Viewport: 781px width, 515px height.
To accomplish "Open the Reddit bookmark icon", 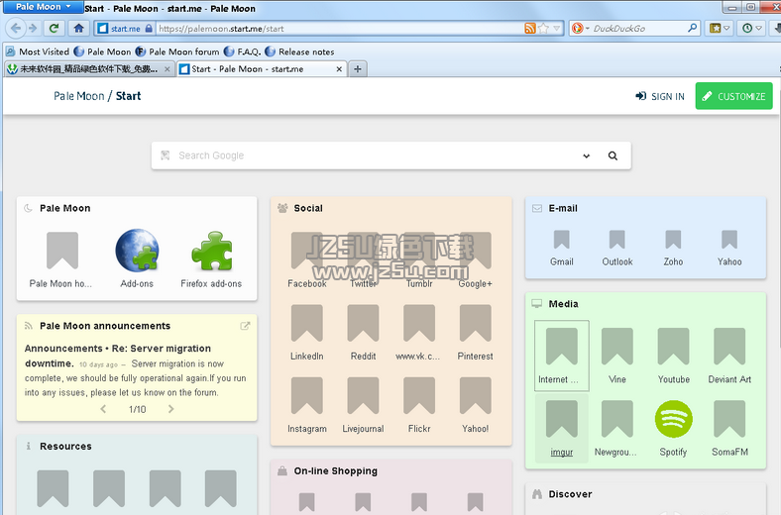I will point(363,324).
